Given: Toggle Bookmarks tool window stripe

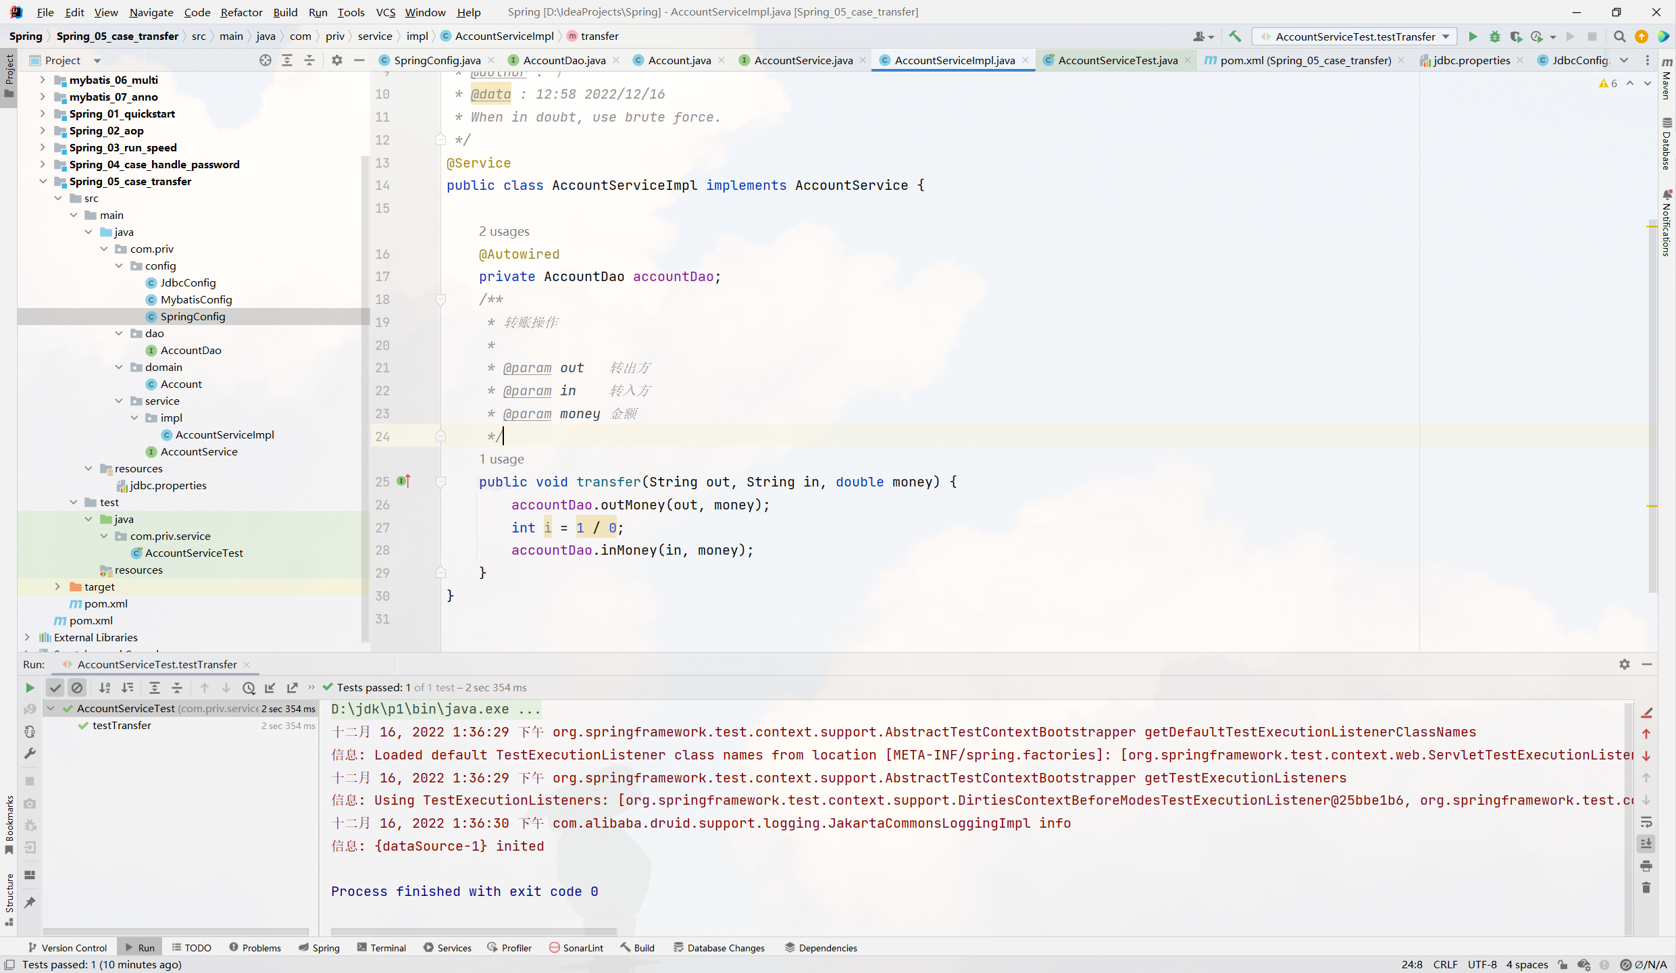Looking at the screenshot, I should (x=9, y=824).
